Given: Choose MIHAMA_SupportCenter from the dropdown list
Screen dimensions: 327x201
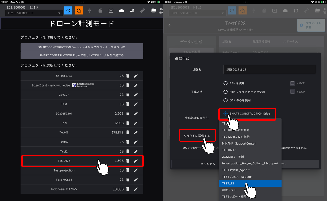Looking at the screenshot, I should coord(250,143).
